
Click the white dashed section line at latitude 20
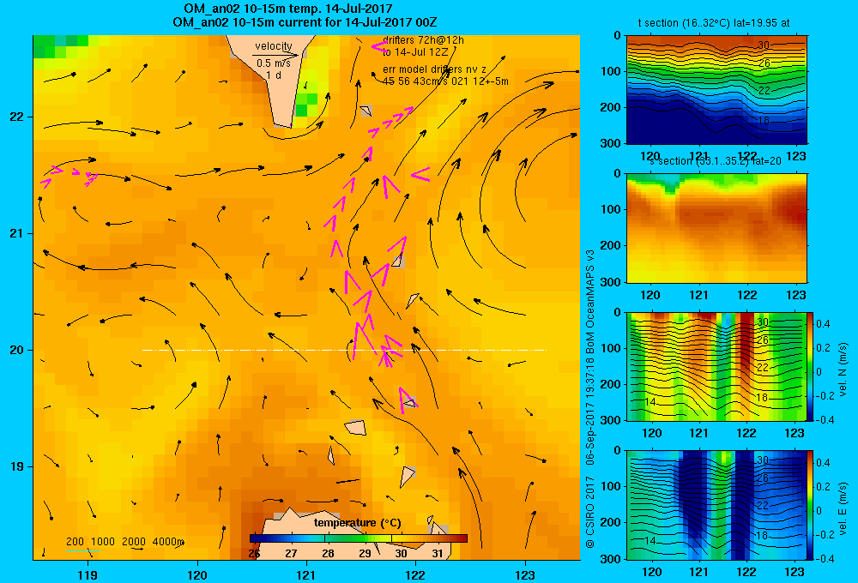click(344, 350)
